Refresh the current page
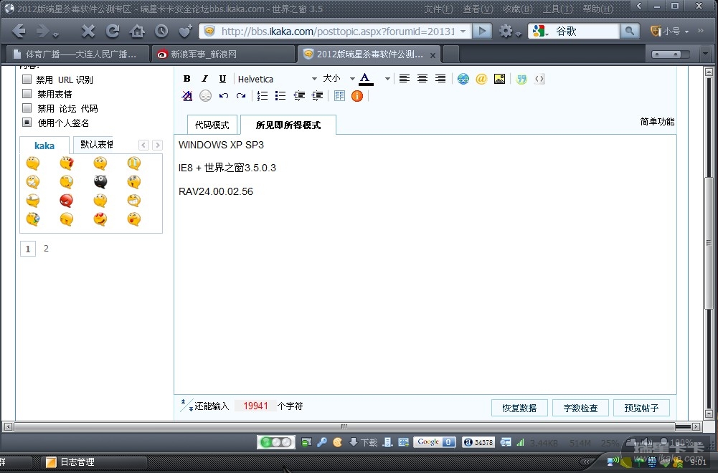718x473 pixels. [x=113, y=31]
